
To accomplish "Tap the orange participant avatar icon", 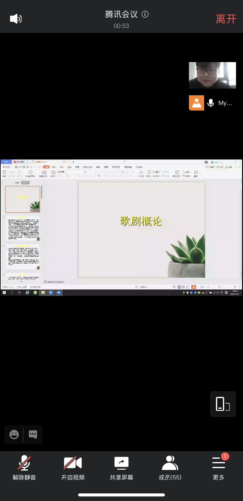I will coord(197,103).
